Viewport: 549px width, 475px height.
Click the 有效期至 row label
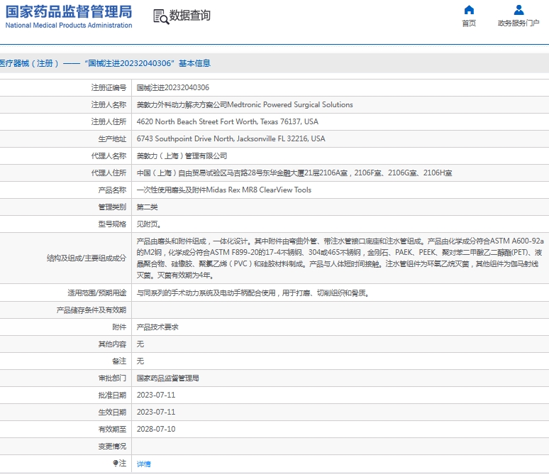click(112, 429)
